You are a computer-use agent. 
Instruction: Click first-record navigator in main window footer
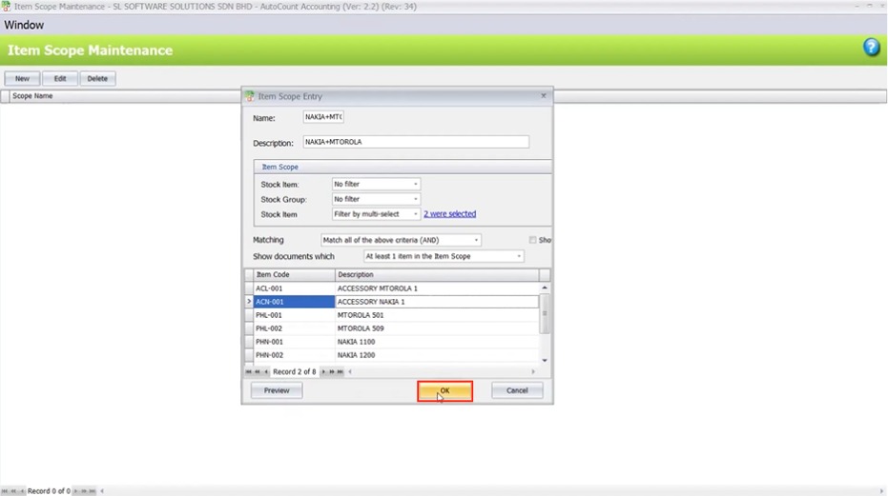[x=5, y=491]
